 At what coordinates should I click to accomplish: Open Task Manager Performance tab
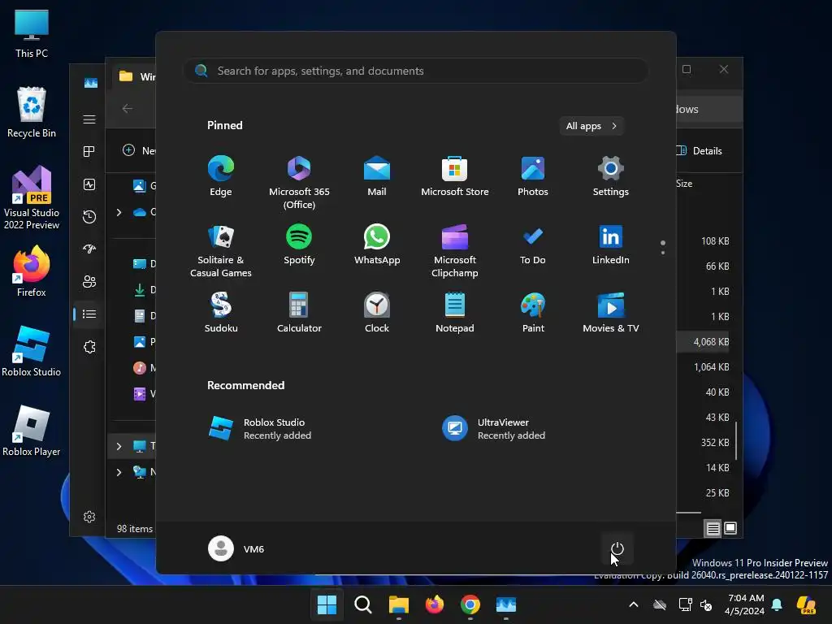coord(89,184)
